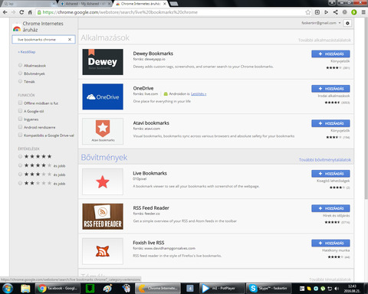Open the OneDrive Android Letöltés link
Image resolution: width=368 pixels, height=294 pixels.
point(199,94)
